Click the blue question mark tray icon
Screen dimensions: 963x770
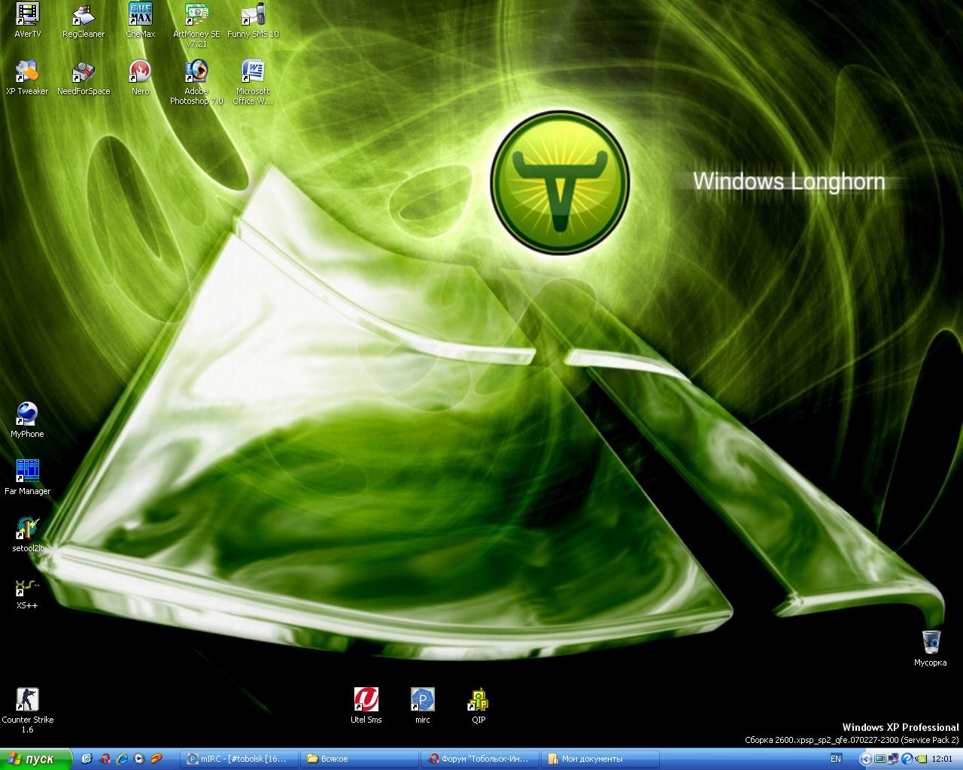pos(907,759)
